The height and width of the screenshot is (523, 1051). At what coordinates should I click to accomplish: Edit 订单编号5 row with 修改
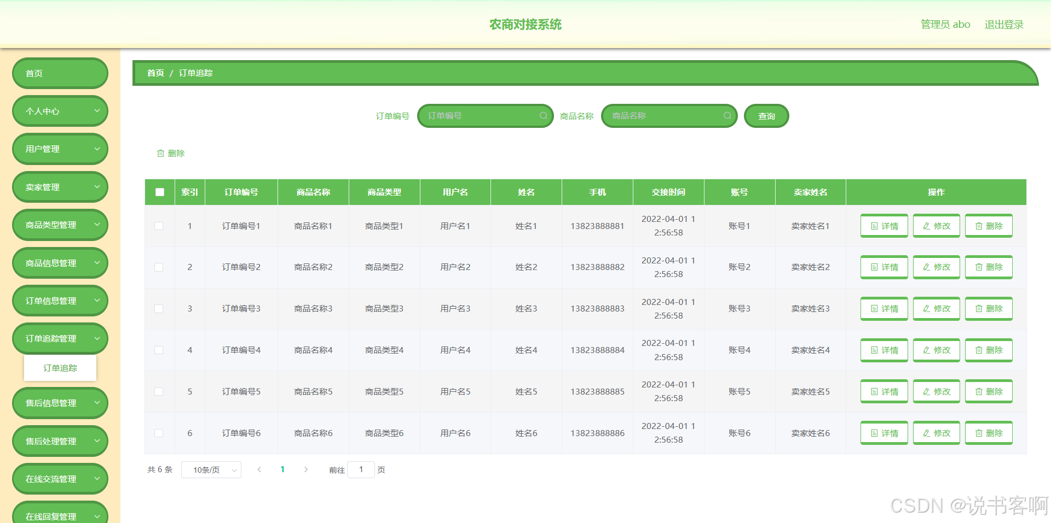[937, 391]
